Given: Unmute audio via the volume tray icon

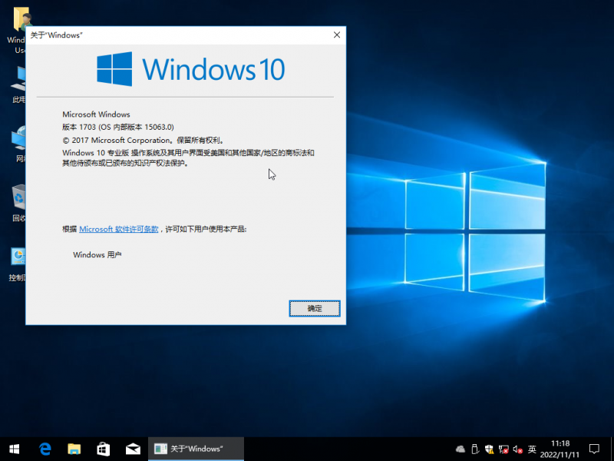Looking at the screenshot, I should coord(515,449).
